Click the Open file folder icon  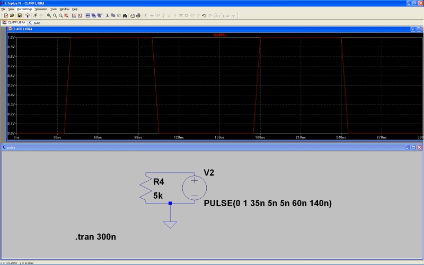[x=12, y=16]
